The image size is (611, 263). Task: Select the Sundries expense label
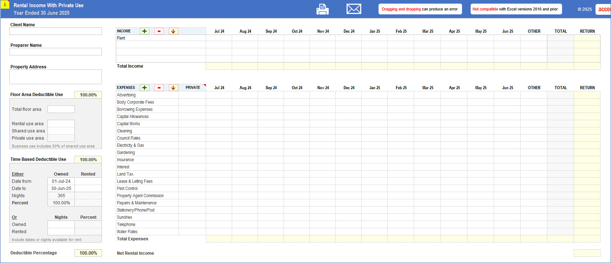pyautogui.click(x=125, y=217)
